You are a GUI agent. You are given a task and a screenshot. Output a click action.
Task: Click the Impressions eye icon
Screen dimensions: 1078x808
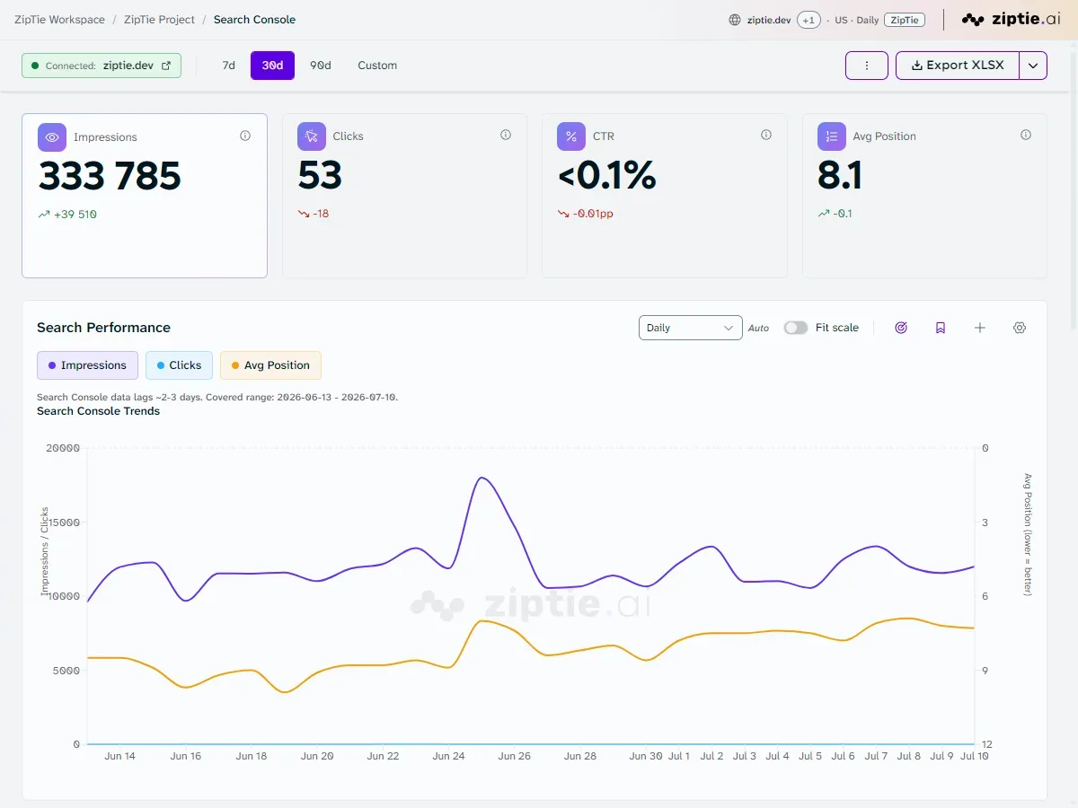pyautogui.click(x=52, y=137)
